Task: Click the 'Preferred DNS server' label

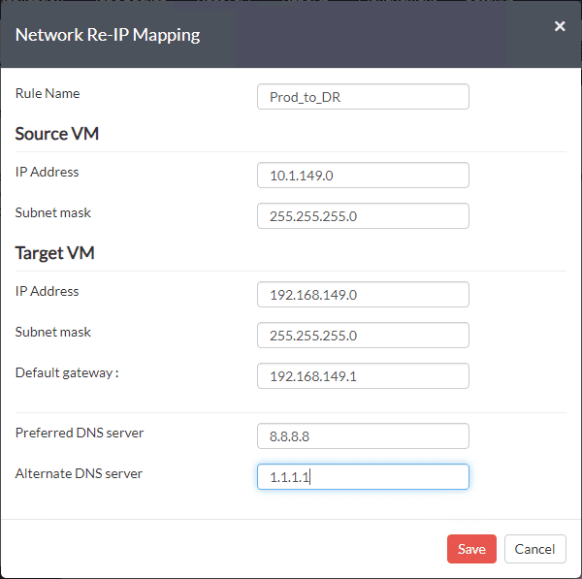Action: click(x=80, y=433)
